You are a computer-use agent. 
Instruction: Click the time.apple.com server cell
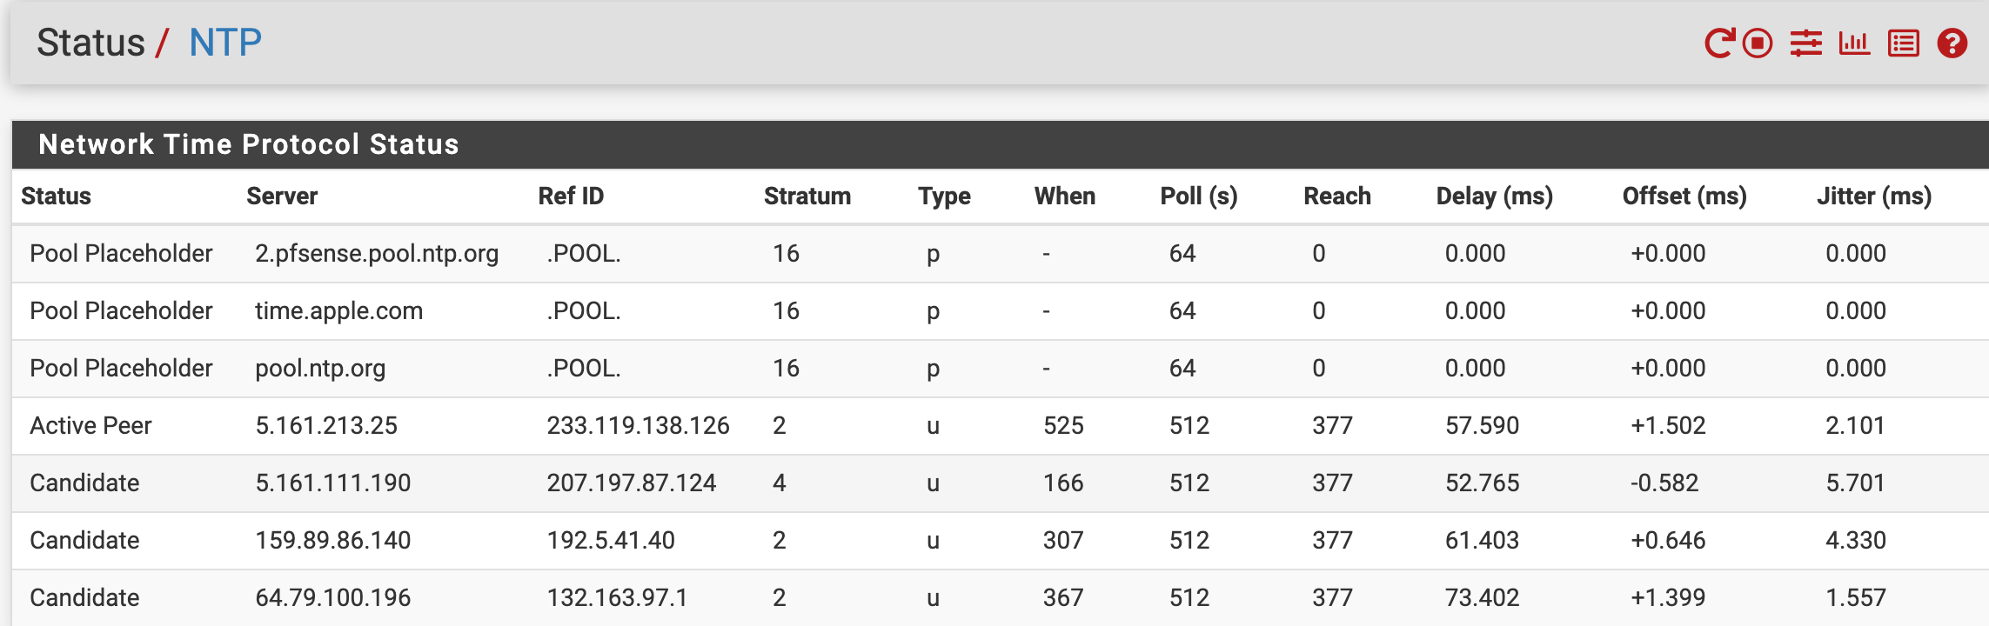pos(338,310)
